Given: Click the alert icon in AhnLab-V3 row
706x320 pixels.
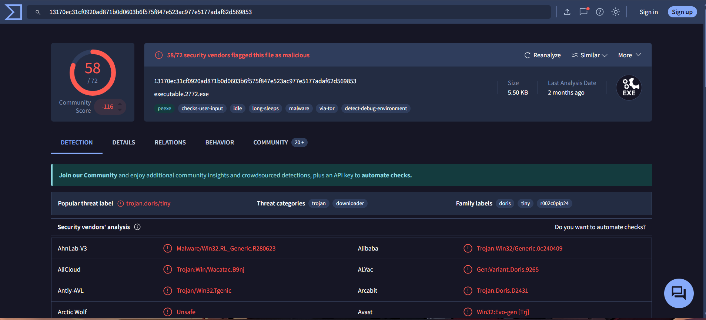Looking at the screenshot, I should (168, 248).
